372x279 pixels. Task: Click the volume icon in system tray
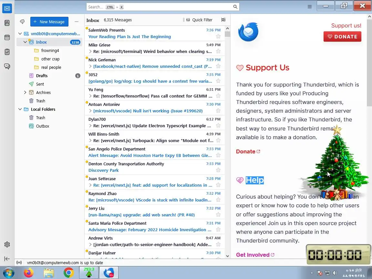click(x=335, y=273)
